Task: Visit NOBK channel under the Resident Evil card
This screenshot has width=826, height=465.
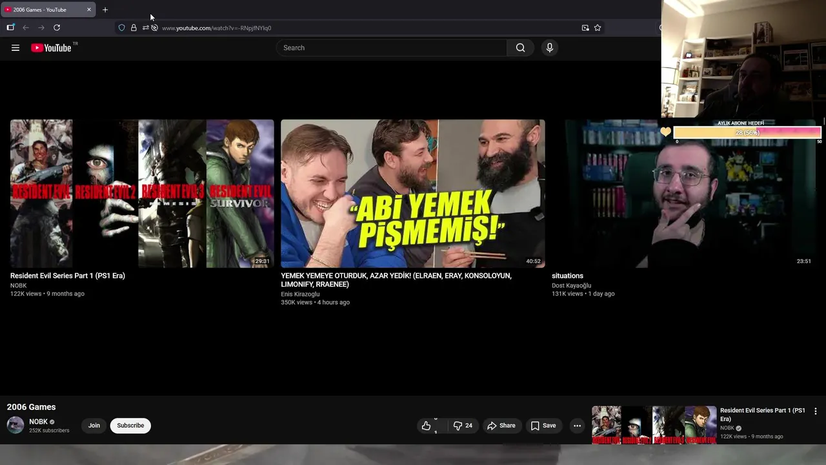Action: point(19,285)
